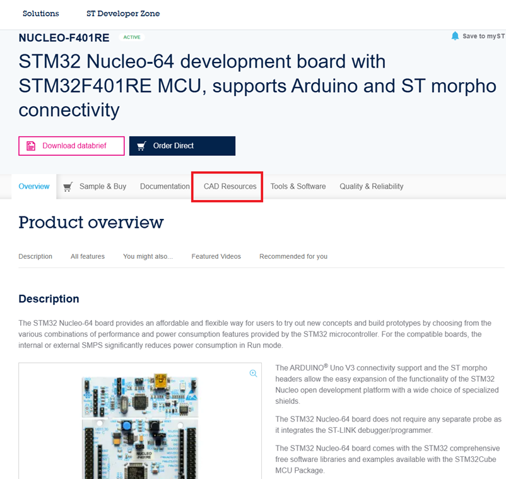Click the Order Direct cart icon
Screen dimensions: 506x479
click(x=142, y=146)
